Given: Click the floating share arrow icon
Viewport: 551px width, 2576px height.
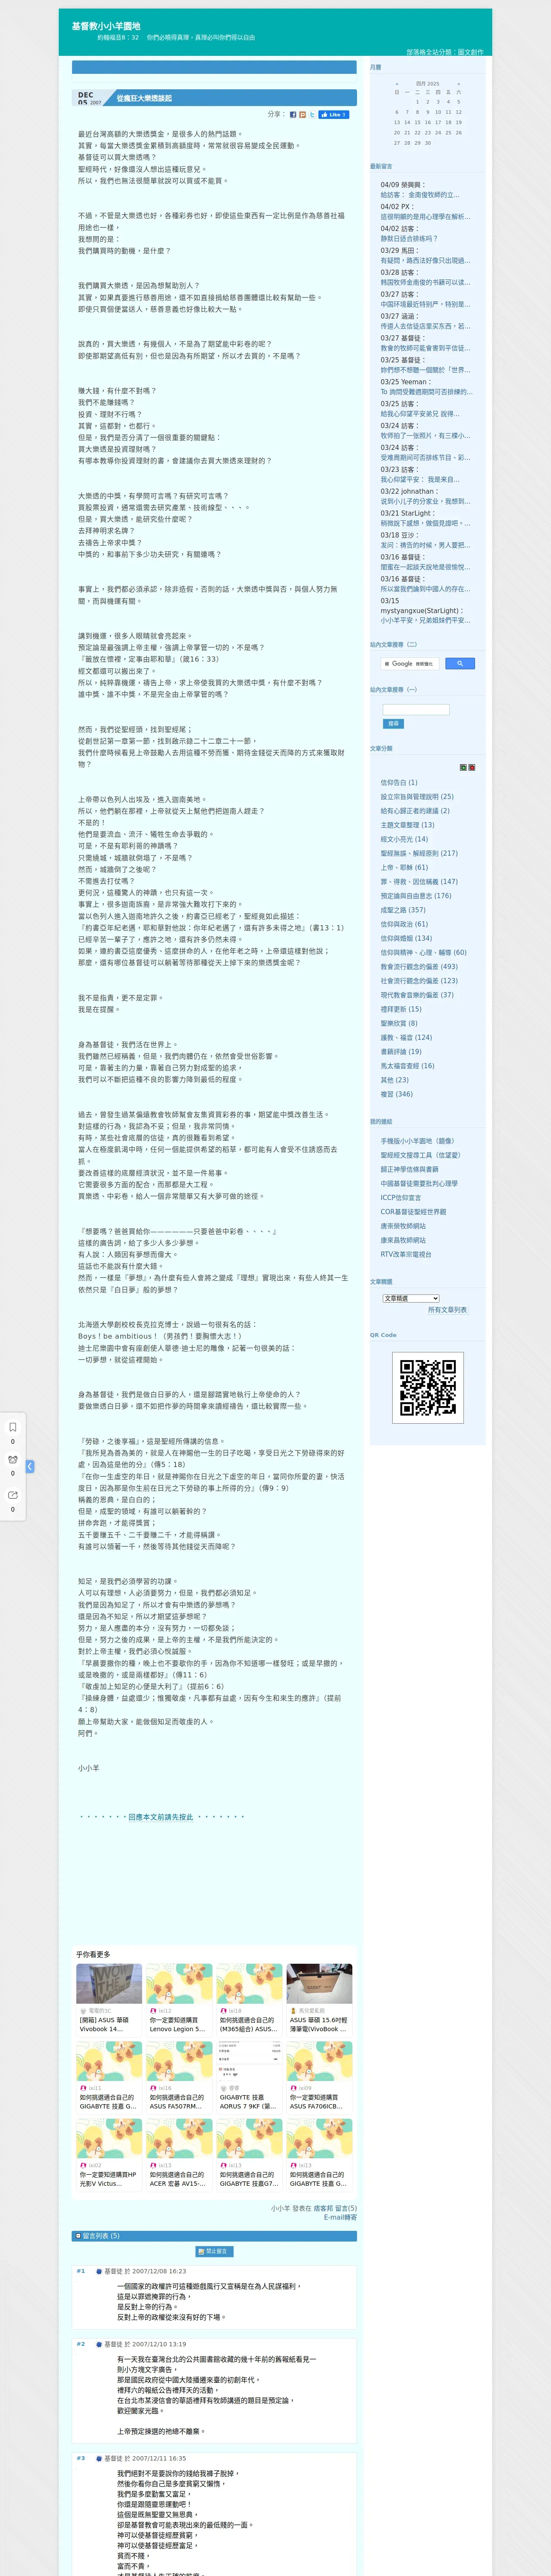Looking at the screenshot, I should click(13, 1495).
